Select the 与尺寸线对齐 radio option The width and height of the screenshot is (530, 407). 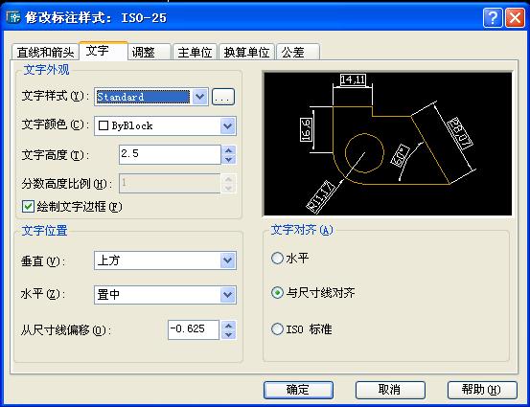[277, 292]
